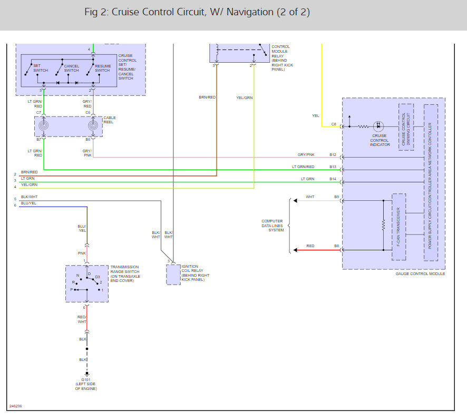This screenshot has height=420, width=467.
Task: Click the RED wire label near B8
Action: pos(310,246)
